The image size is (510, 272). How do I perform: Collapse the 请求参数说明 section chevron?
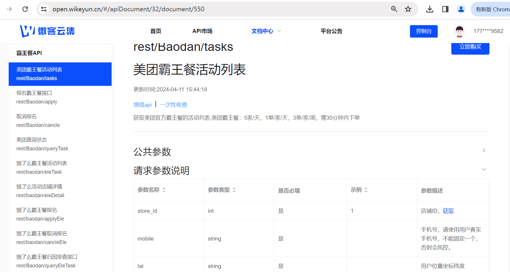click(x=484, y=169)
